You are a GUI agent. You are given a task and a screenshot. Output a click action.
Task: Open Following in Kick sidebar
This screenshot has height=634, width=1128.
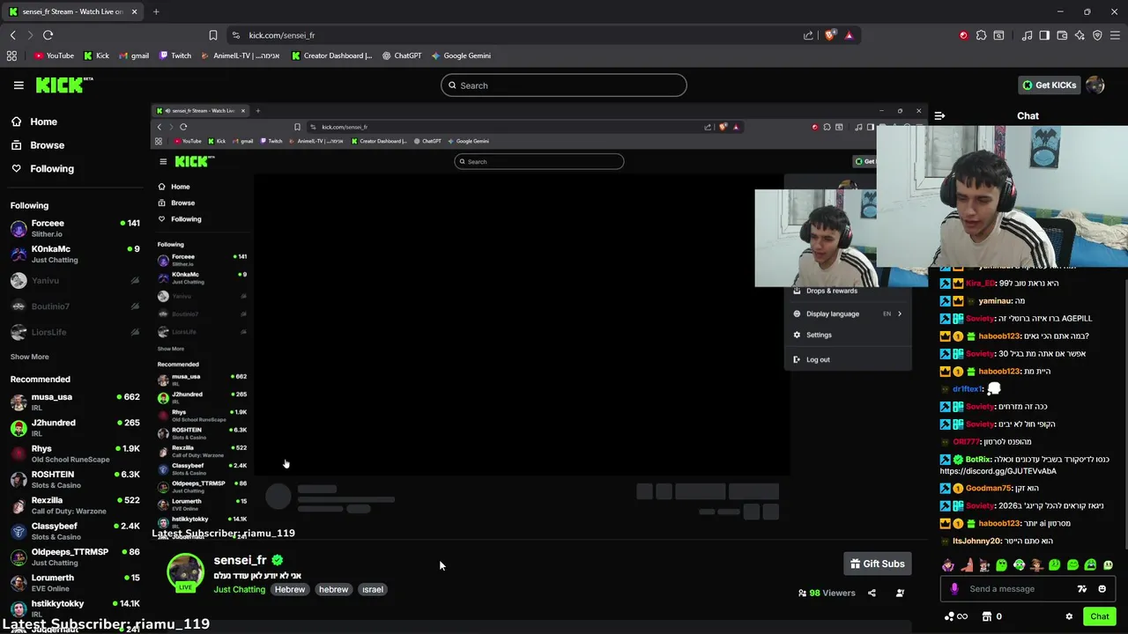(42, 168)
